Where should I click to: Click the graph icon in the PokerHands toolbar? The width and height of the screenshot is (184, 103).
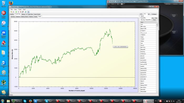(x=28, y=12)
